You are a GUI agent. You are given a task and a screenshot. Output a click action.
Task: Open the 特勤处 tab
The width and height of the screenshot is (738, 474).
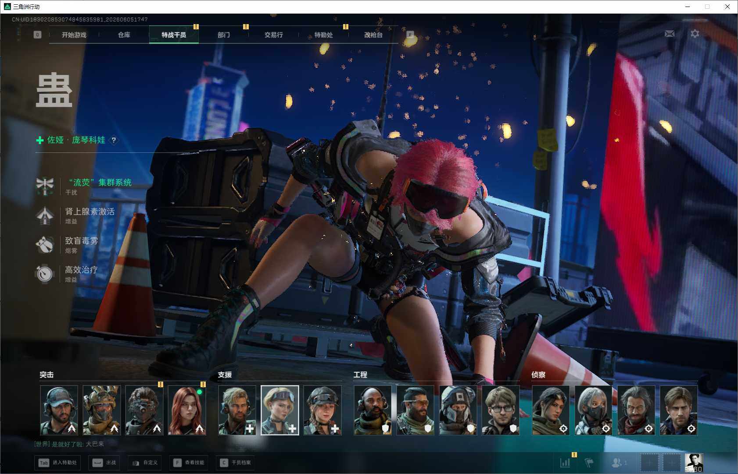click(x=324, y=35)
